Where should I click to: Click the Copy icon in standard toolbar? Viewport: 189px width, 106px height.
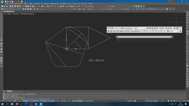pos(26,6)
